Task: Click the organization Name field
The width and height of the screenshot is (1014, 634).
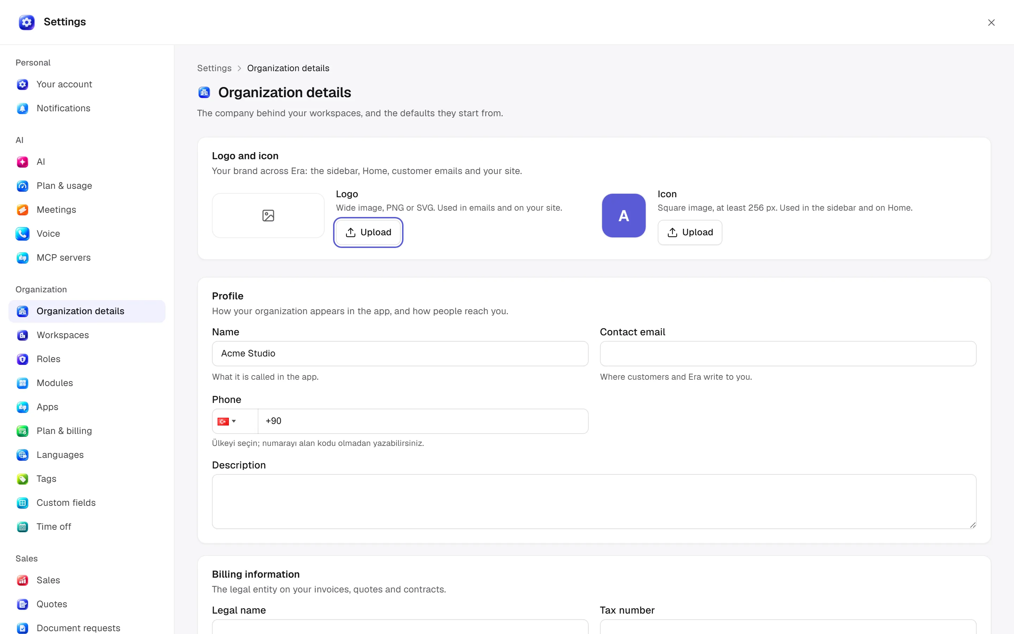Action: point(400,354)
